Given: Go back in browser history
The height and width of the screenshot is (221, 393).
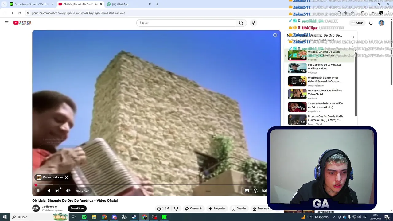Looking at the screenshot, I should coord(4,13).
